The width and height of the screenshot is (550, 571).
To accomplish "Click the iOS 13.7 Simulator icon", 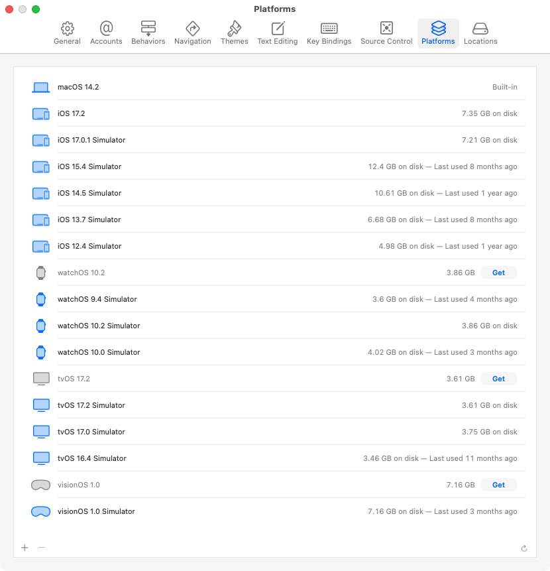I will click(40, 220).
